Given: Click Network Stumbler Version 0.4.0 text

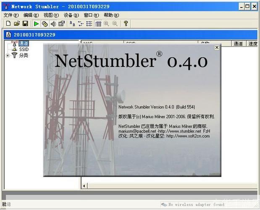Looking at the screenshot, I should click(157, 107).
